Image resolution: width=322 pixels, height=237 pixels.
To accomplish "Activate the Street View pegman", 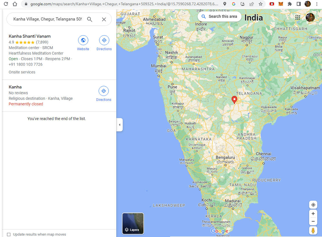I will coord(313,230).
